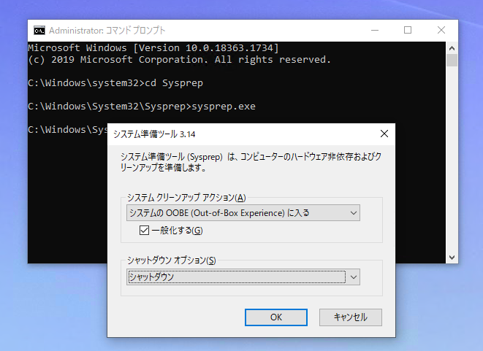Click the システム準備ツール 3.14 dialog title
This screenshot has height=351, width=483.
[154, 134]
